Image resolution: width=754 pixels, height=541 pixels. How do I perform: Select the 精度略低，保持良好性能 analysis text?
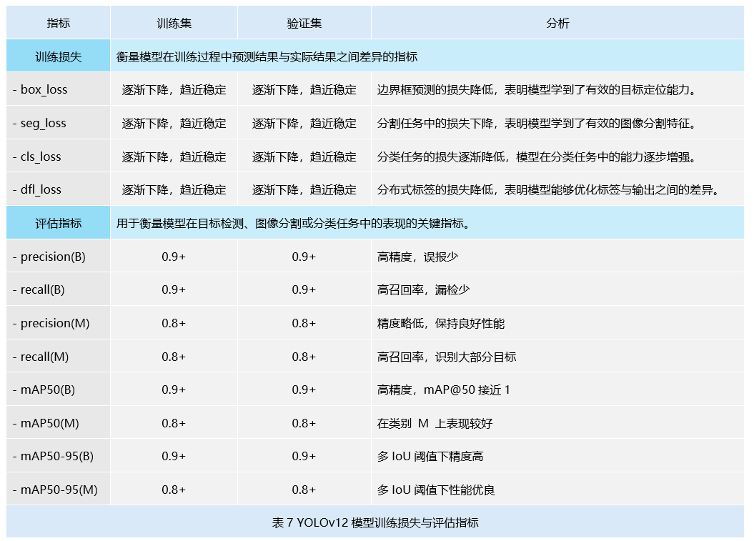pyautogui.click(x=440, y=323)
